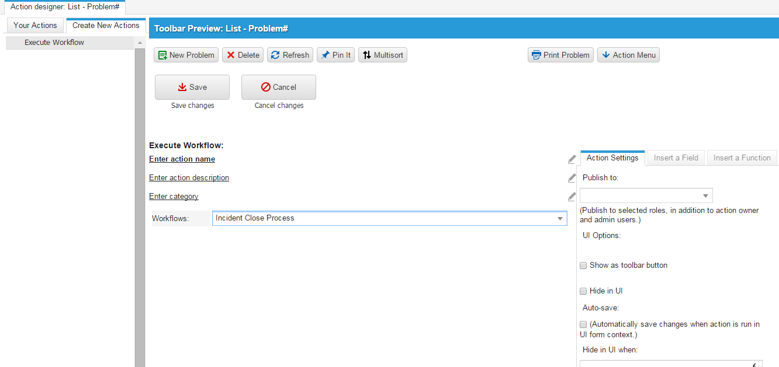Open the Publish to dropdown
The height and width of the screenshot is (367, 779).
tap(707, 195)
